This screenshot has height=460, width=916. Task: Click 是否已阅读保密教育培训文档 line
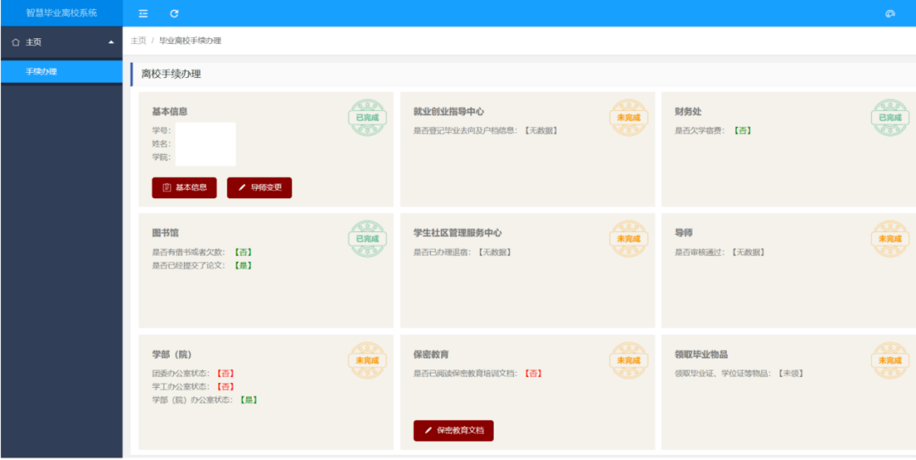[478, 373]
